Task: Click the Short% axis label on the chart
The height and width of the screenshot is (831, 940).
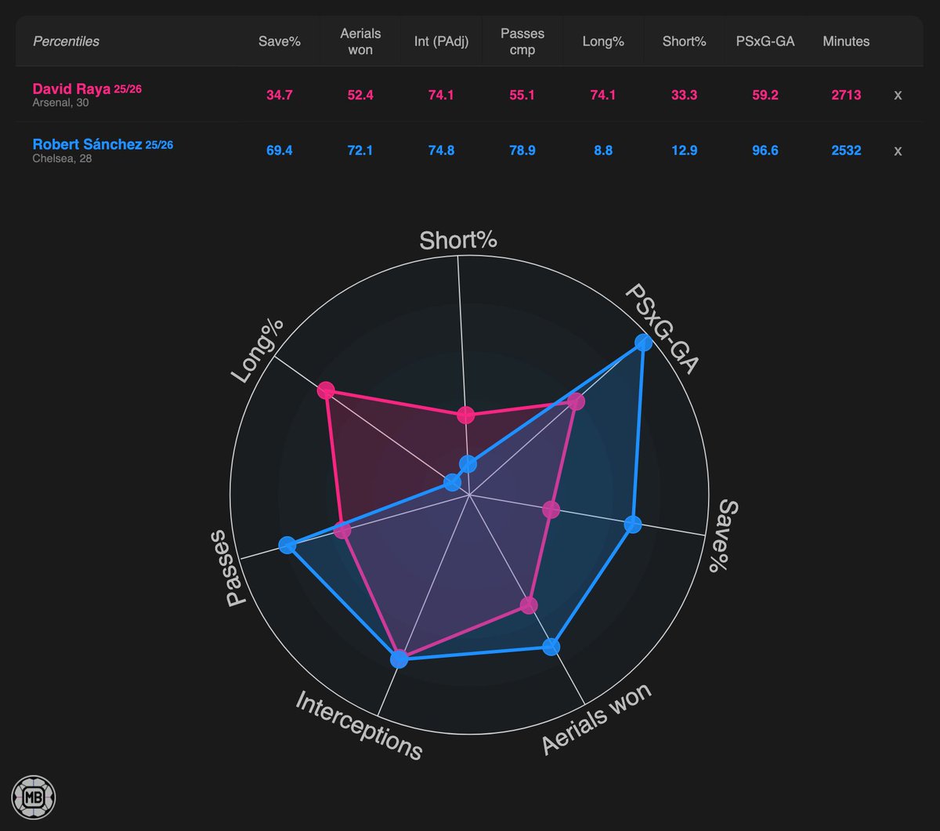Action: pos(458,240)
